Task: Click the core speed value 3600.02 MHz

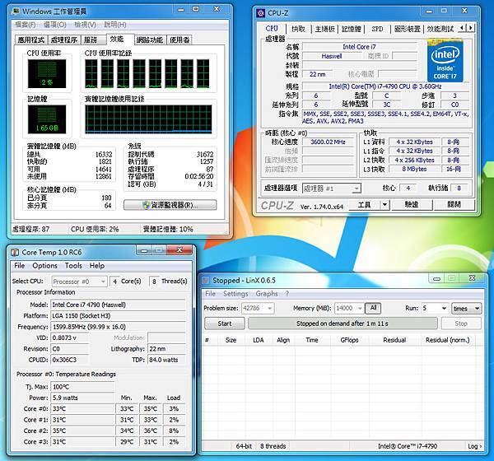Action: 328,142
